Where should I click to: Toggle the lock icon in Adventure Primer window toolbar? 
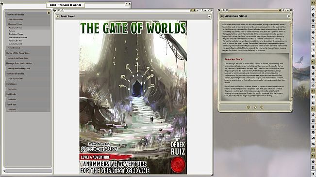click(x=280, y=10)
